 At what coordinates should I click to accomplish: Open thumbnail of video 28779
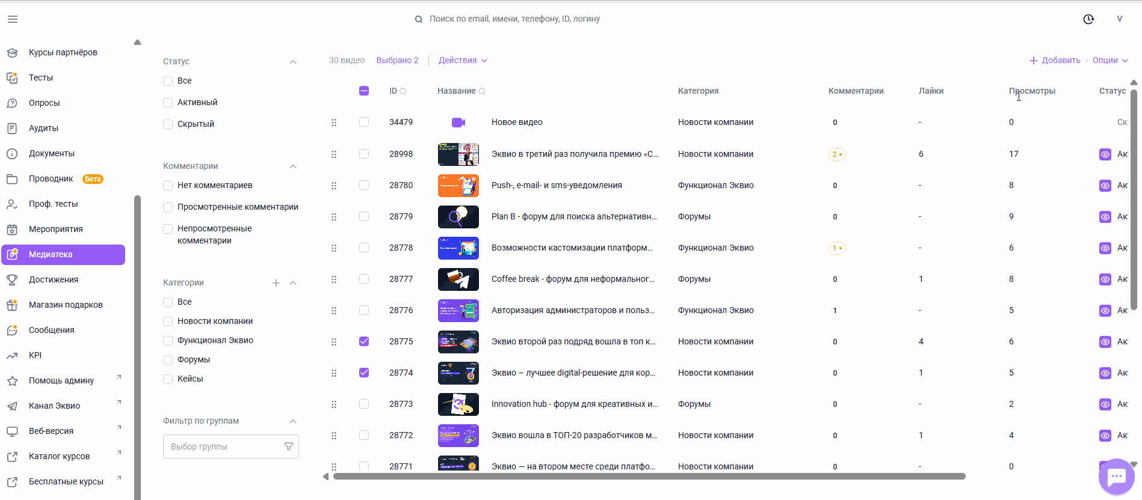[x=458, y=217]
